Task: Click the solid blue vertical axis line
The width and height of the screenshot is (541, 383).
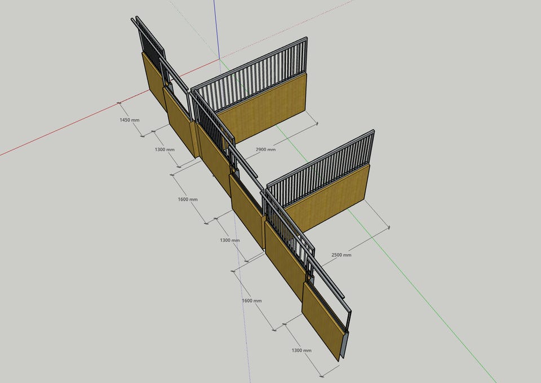Action: pyautogui.click(x=216, y=29)
